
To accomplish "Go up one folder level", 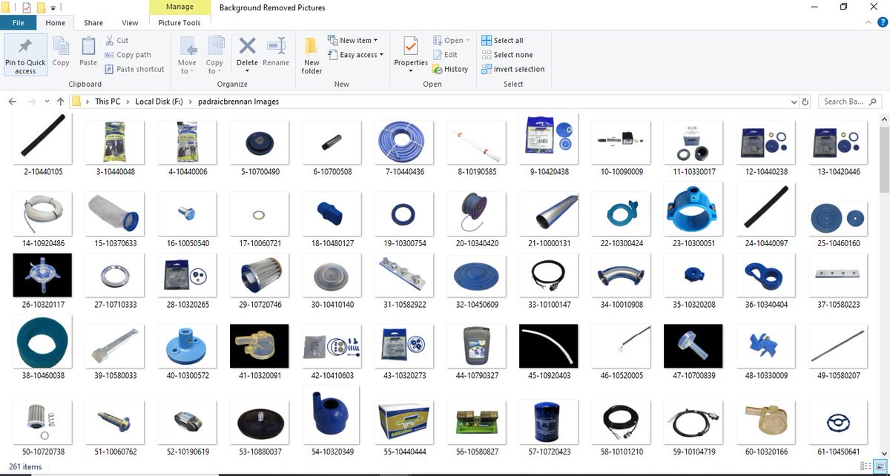I will 60,102.
